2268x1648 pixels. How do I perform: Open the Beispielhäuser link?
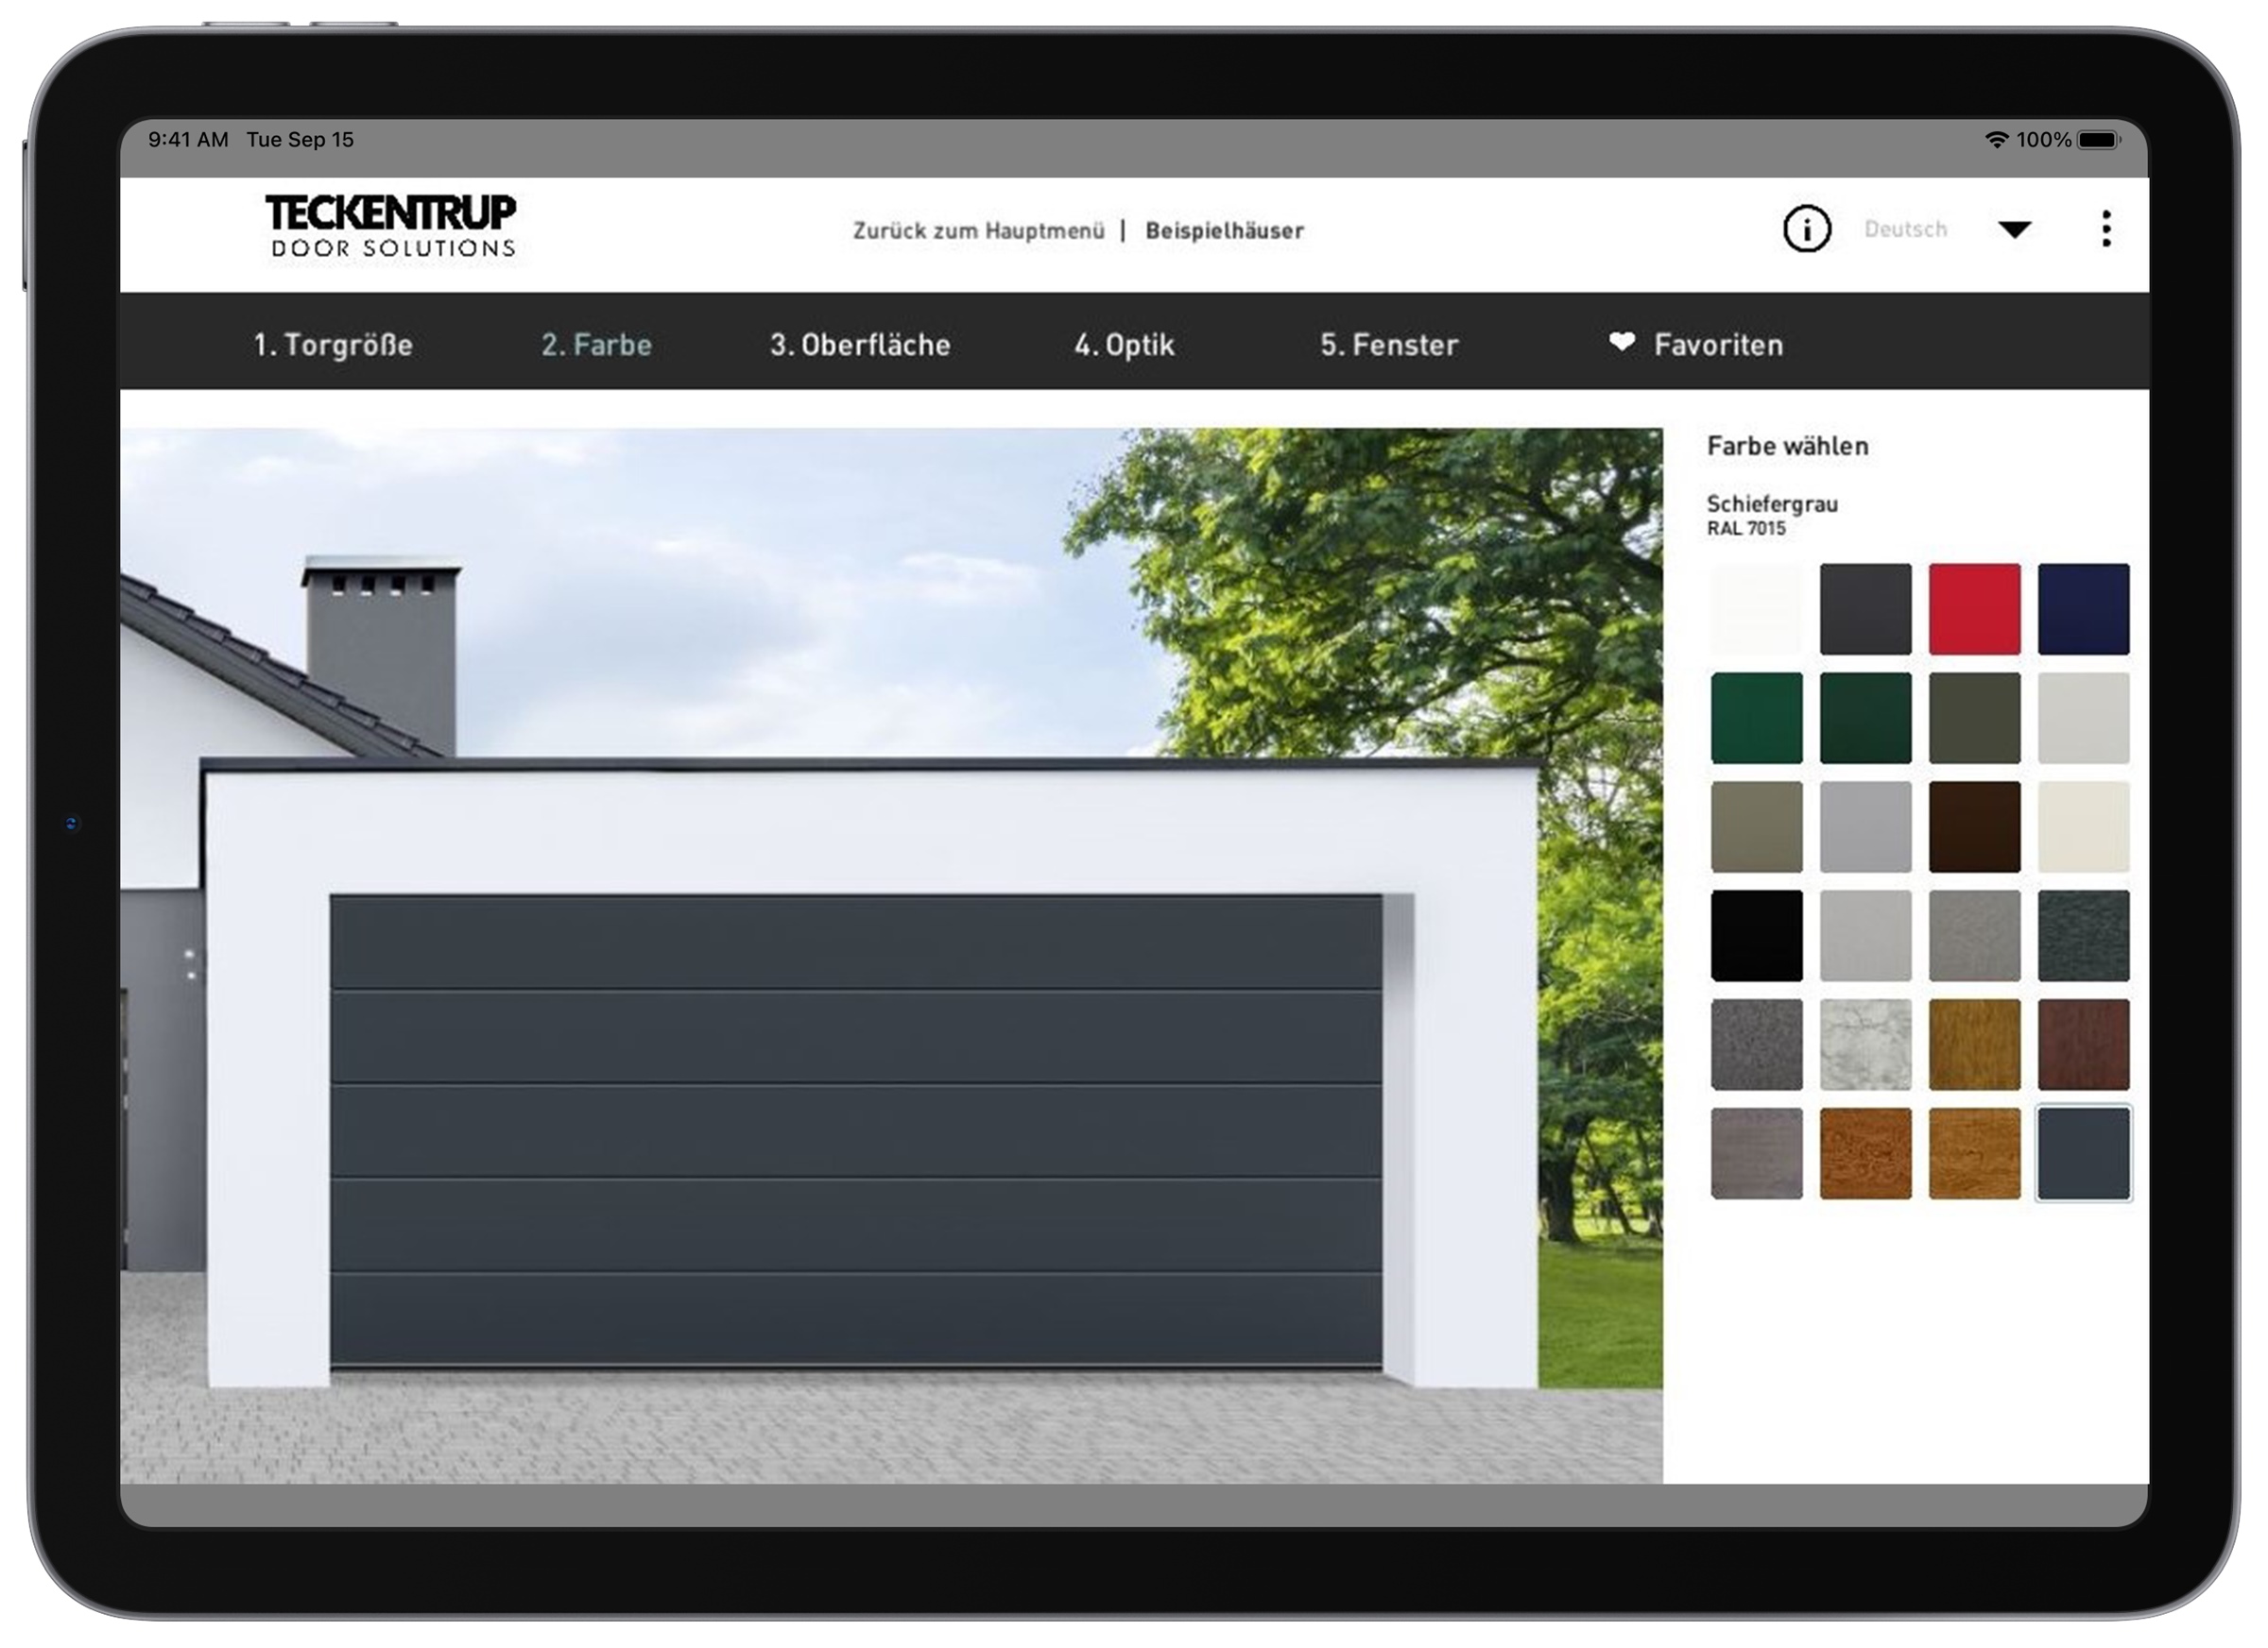coord(1224,230)
